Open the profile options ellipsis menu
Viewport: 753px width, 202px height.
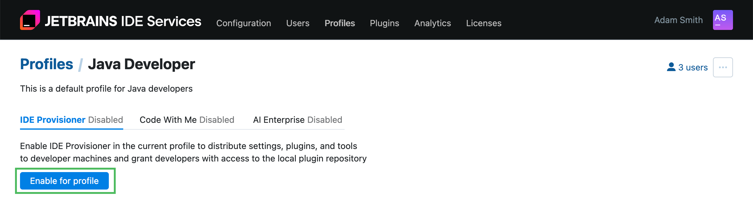coord(723,66)
